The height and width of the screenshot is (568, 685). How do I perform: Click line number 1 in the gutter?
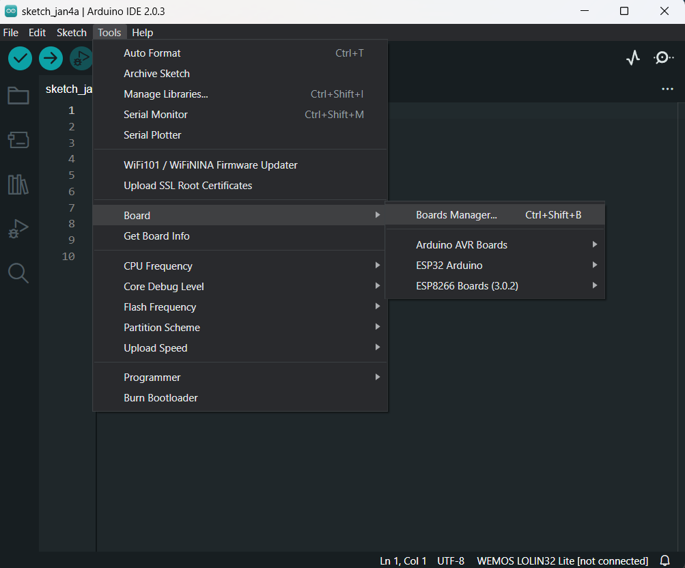71,111
